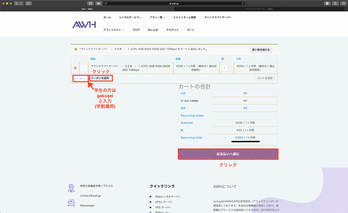Open the Reader view lines icon
348x213 pixels.
(106, 3)
